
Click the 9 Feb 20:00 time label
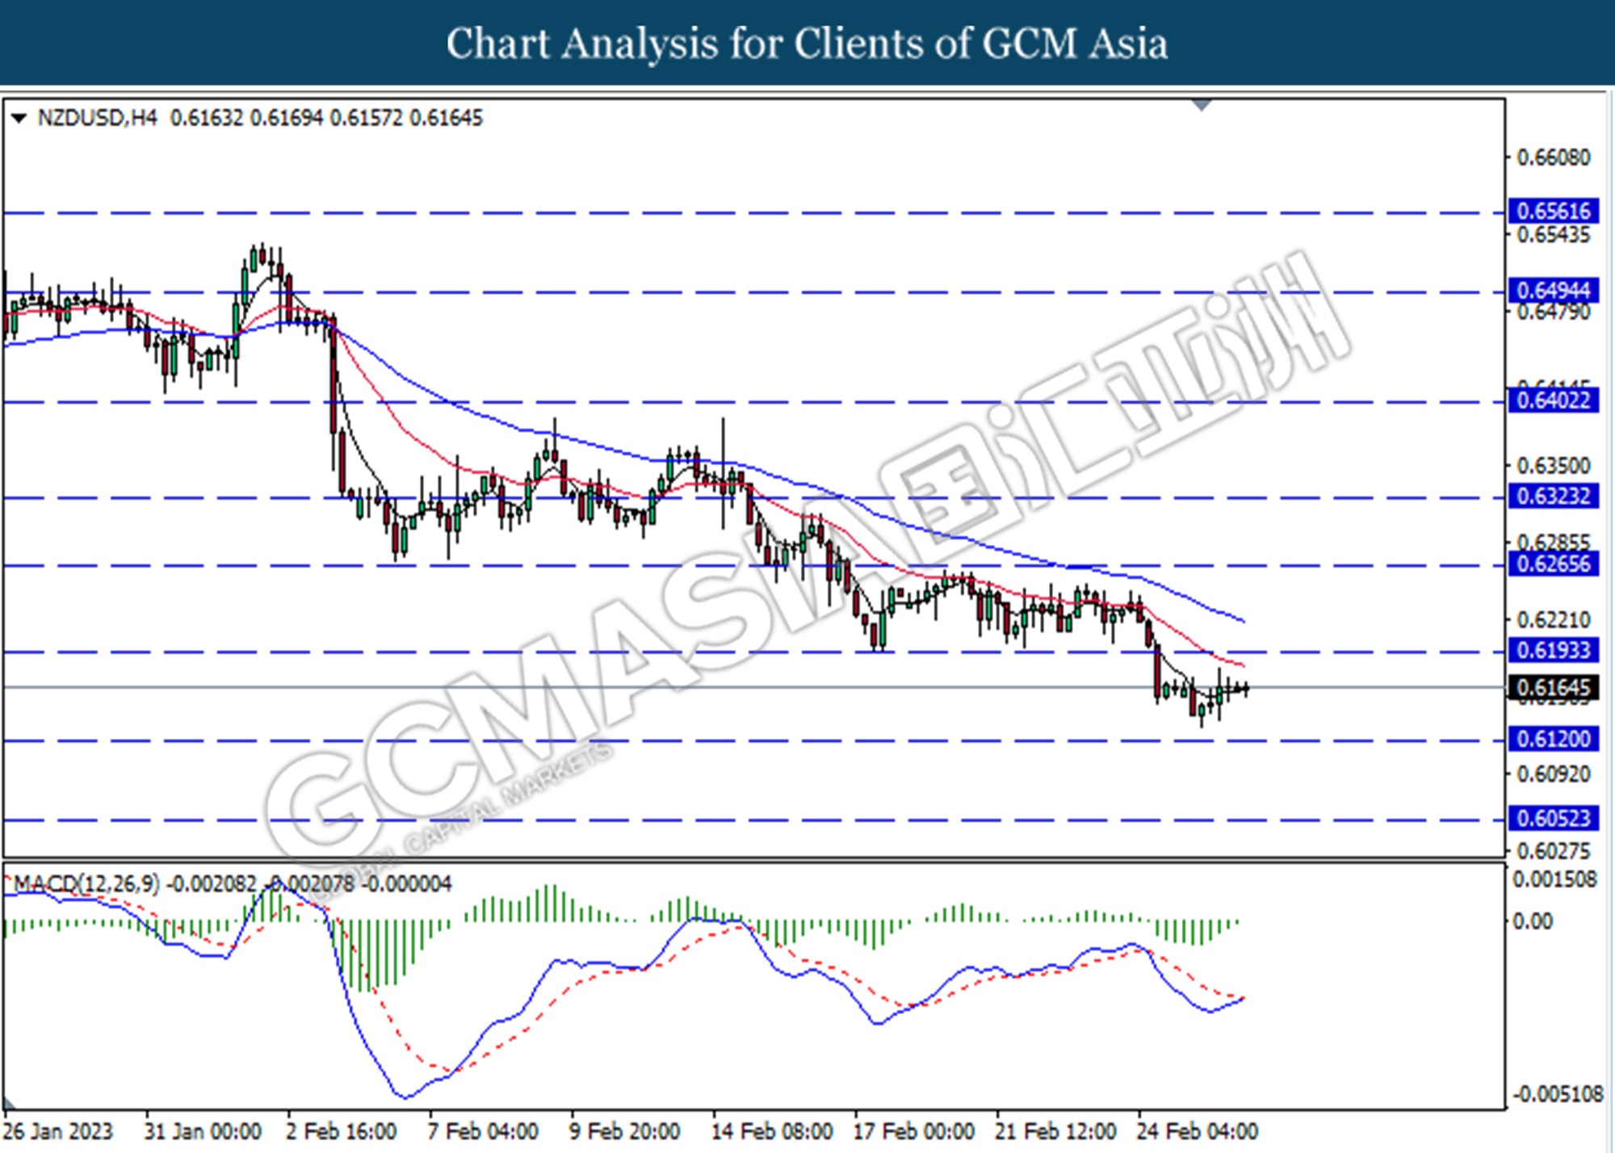point(624,1131)
